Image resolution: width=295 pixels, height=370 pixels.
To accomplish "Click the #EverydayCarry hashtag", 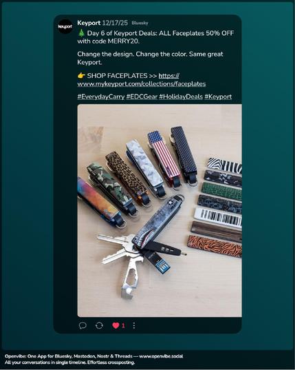I will pyautogui.click(x=101, y=96).
